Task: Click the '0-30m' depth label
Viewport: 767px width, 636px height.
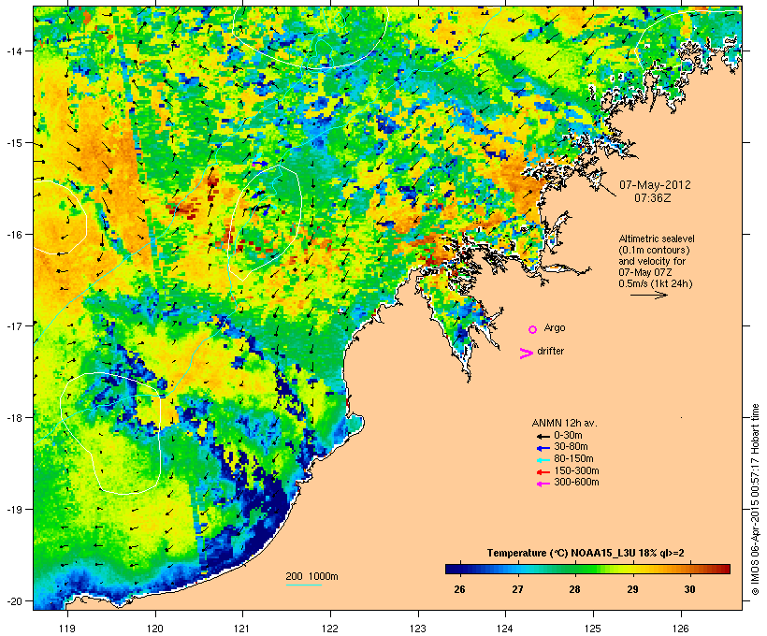Action: click(568, 436)
